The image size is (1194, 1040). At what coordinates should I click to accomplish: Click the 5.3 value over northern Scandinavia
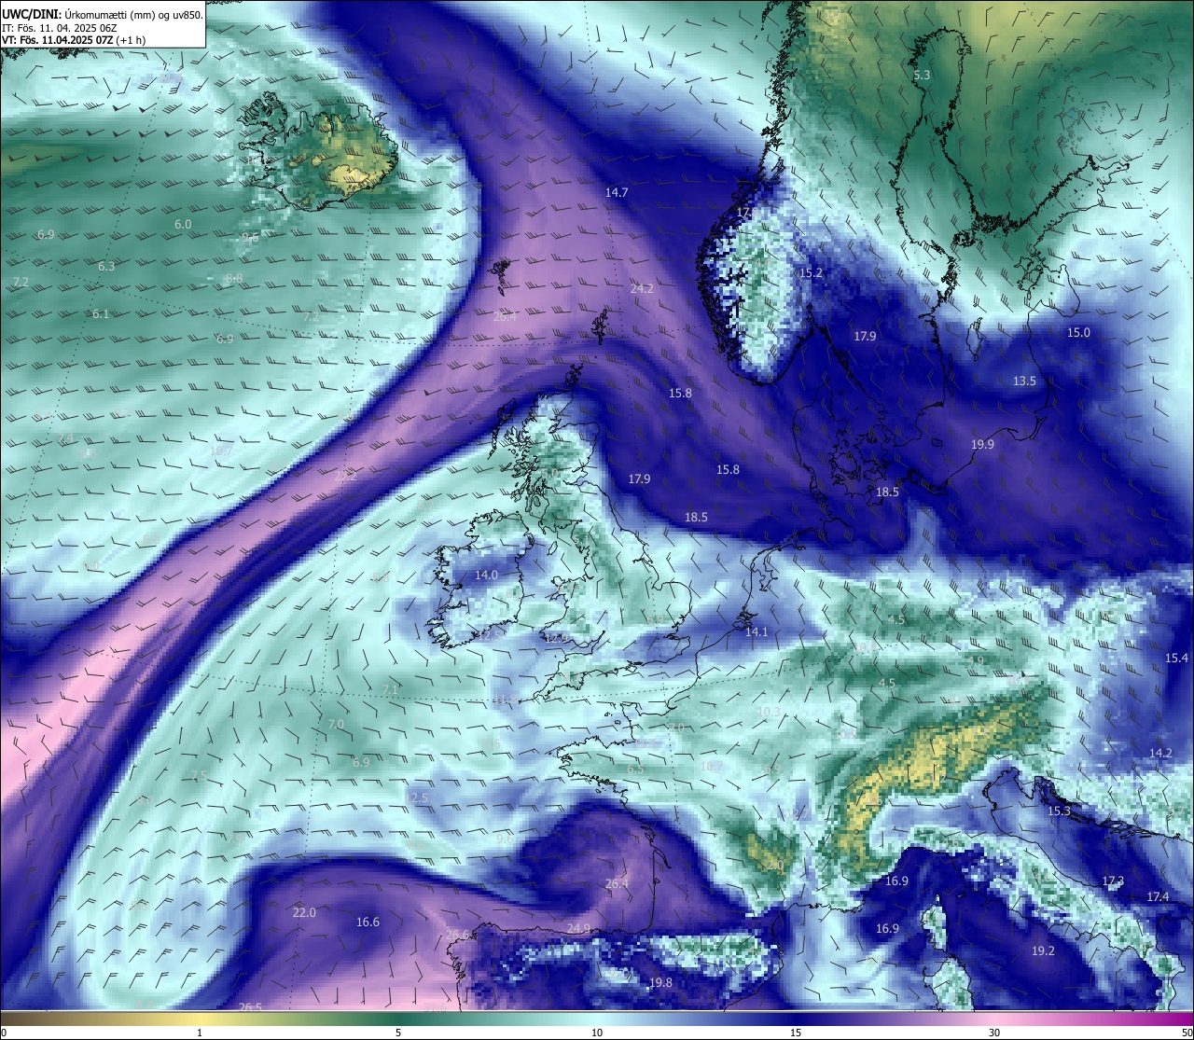click(922, 75)
